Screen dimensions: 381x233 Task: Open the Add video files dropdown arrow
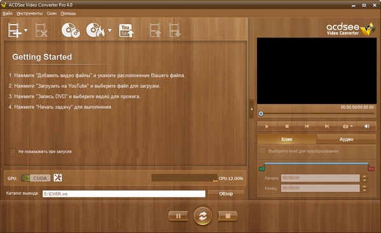26,30
